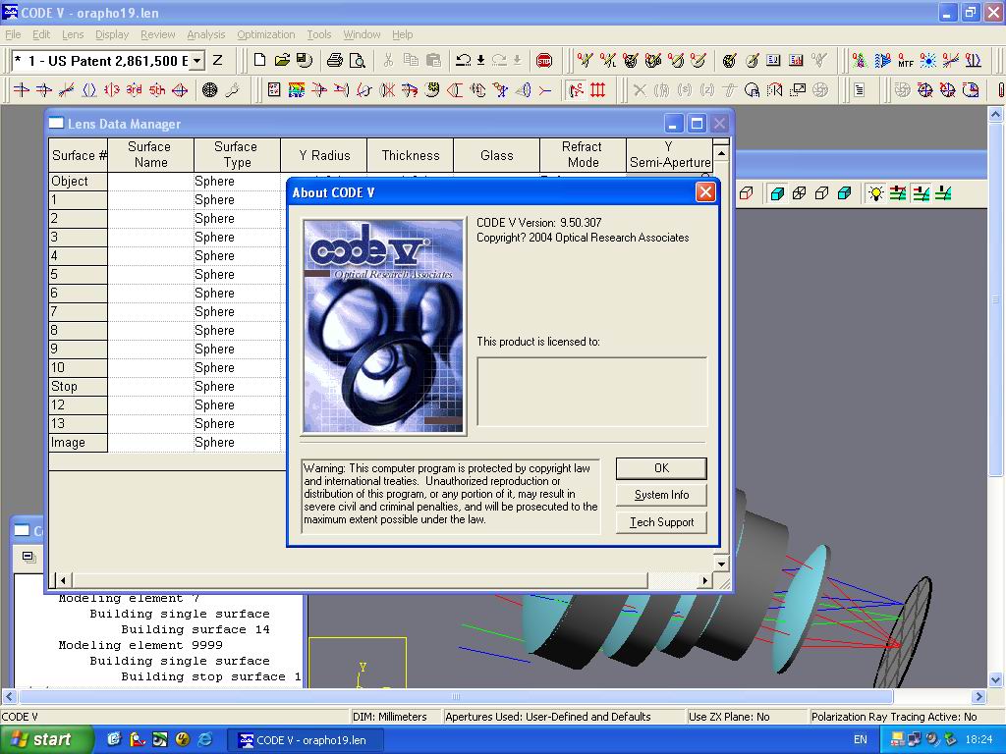Click the red outlined cube view icon
This screenshot has width=1006, height=754.
coord(746,193)
